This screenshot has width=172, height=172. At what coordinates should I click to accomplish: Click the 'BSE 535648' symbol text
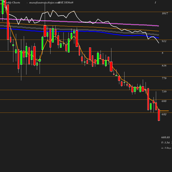point(66,2)
